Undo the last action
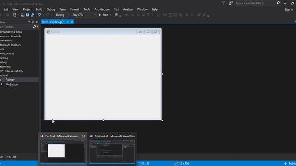296x166 pixels. pos(39,15)
